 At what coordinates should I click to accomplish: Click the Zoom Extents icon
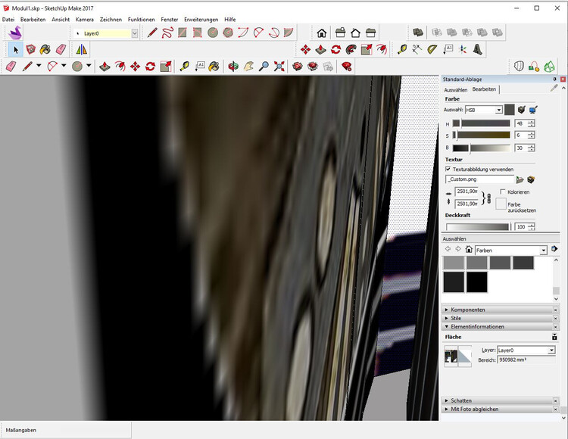(x=279, y=66)
